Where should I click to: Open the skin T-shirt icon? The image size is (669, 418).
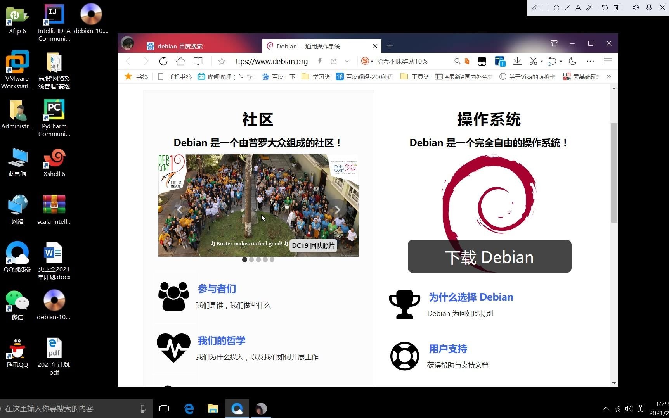[554, 43]
